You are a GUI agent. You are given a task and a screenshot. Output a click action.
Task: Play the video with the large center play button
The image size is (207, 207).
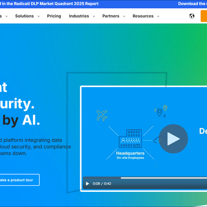(173, 139)
